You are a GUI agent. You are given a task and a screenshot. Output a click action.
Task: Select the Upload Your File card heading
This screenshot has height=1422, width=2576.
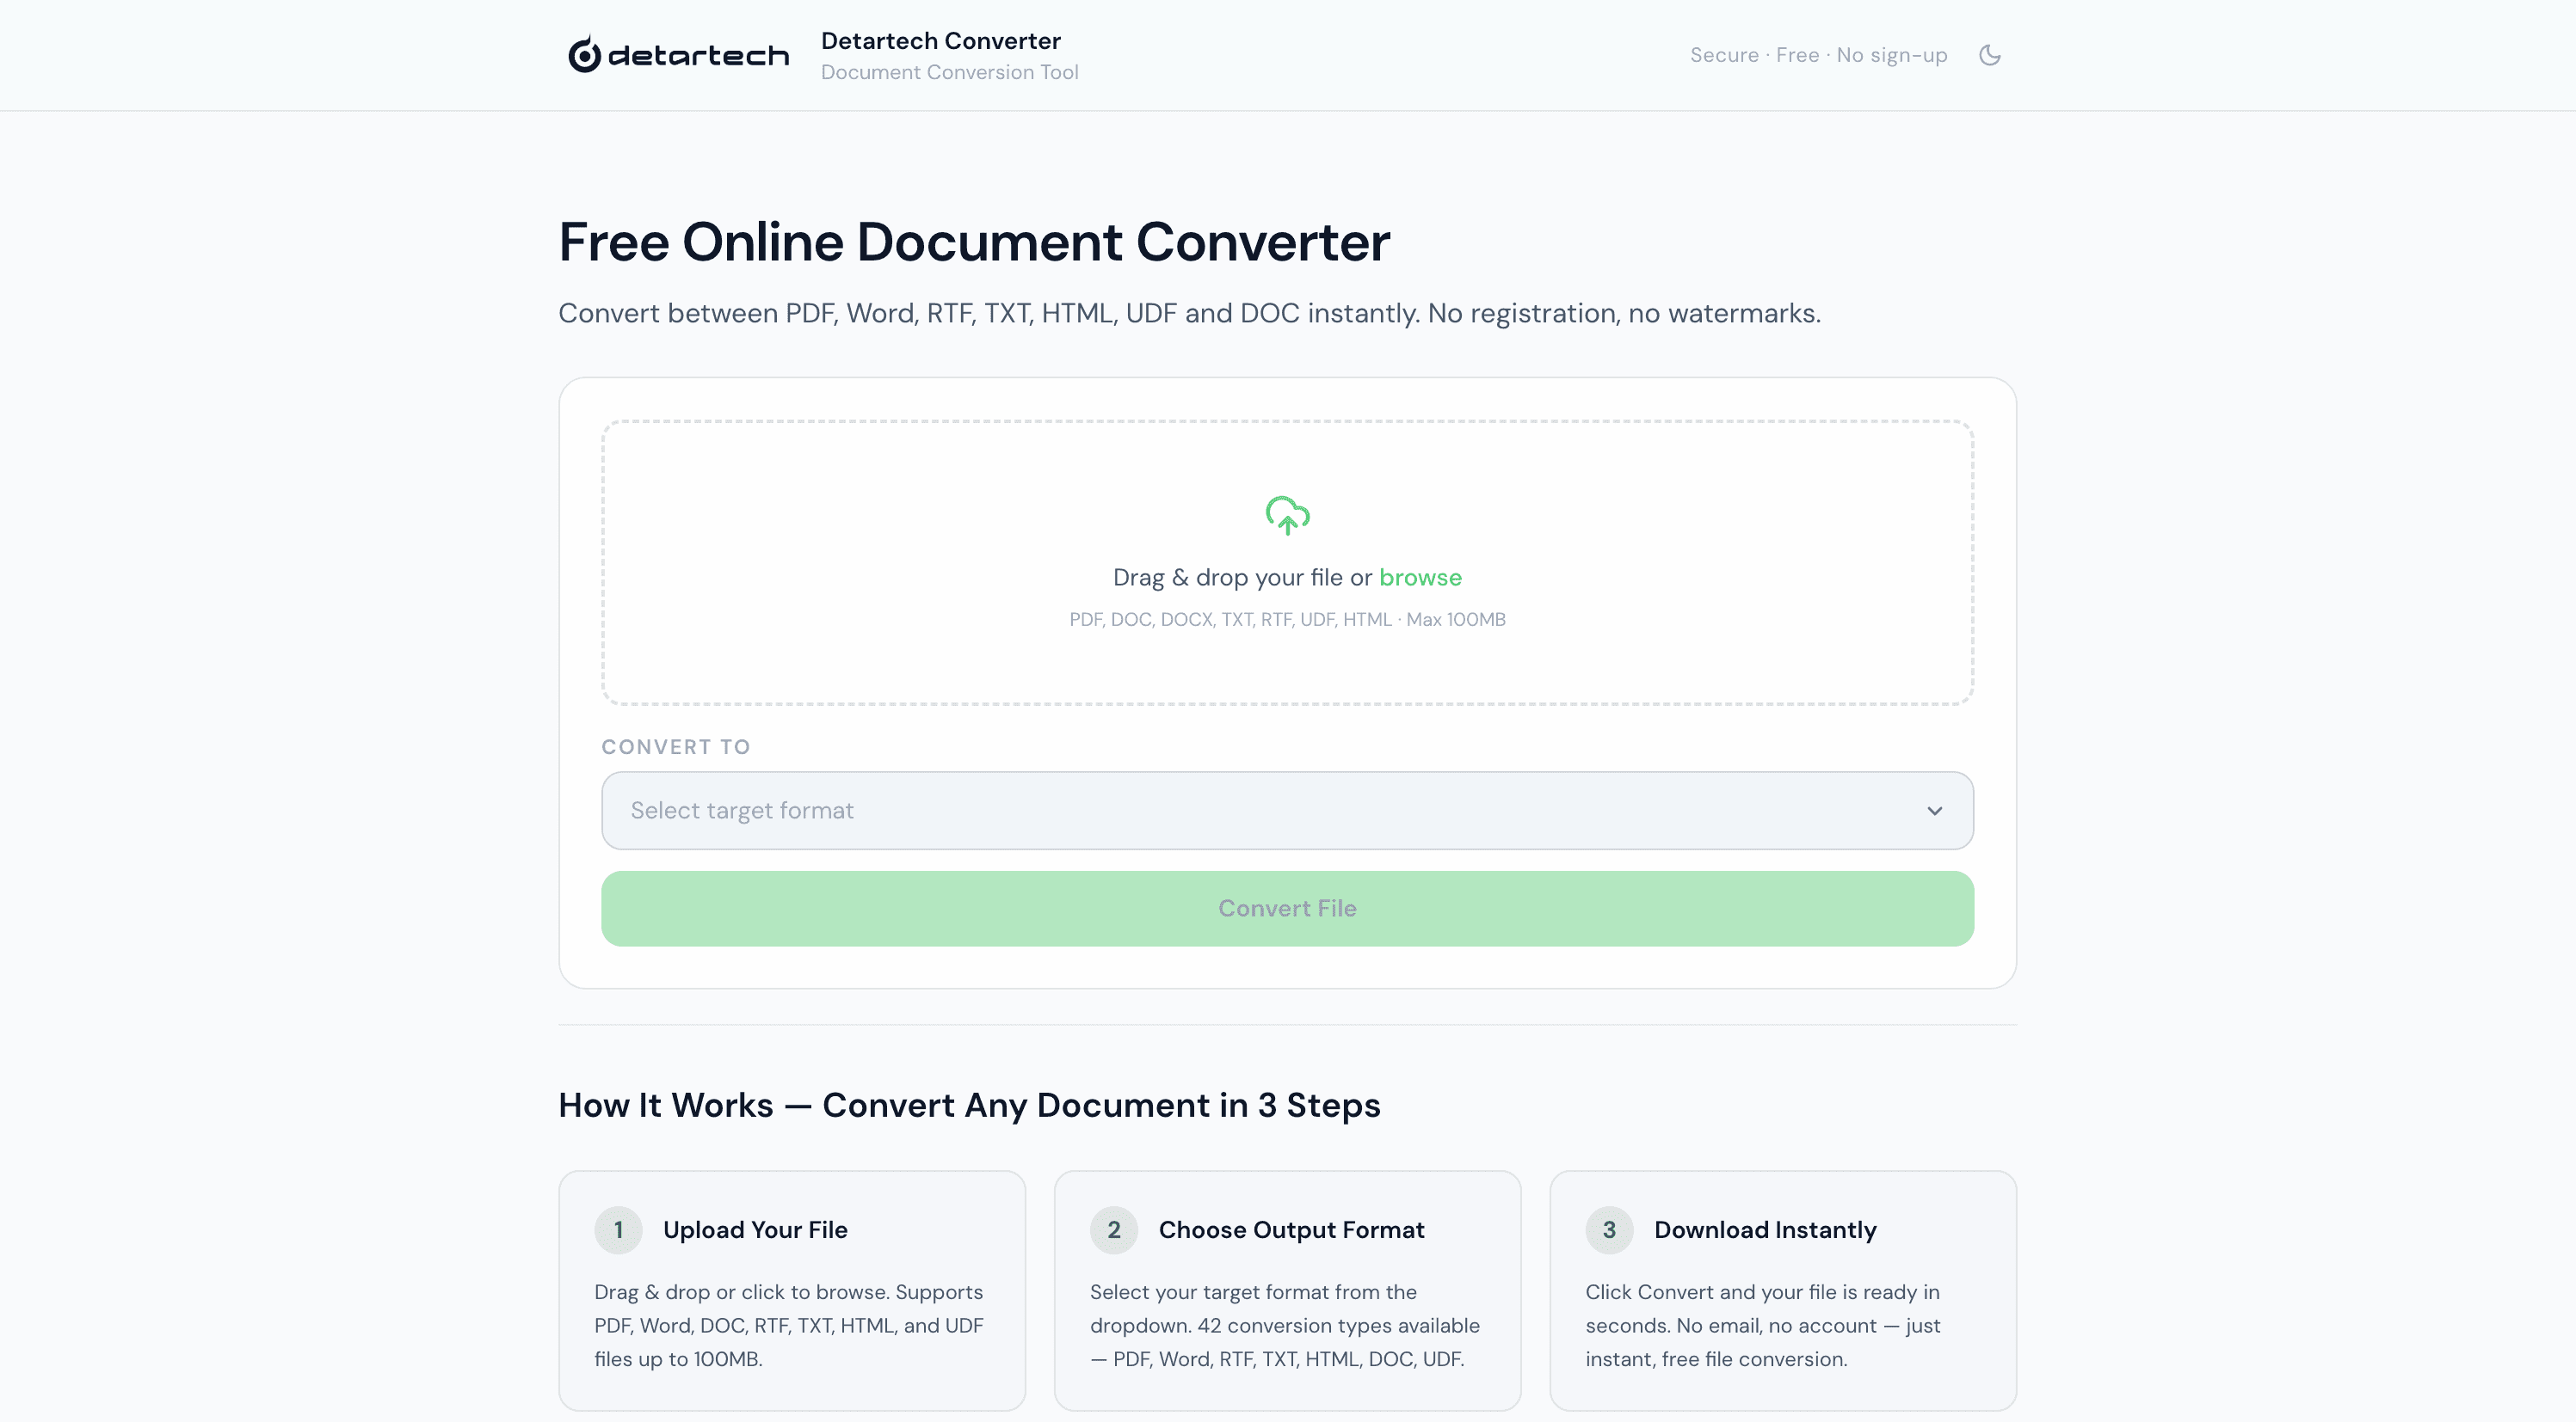[755, 1230]
